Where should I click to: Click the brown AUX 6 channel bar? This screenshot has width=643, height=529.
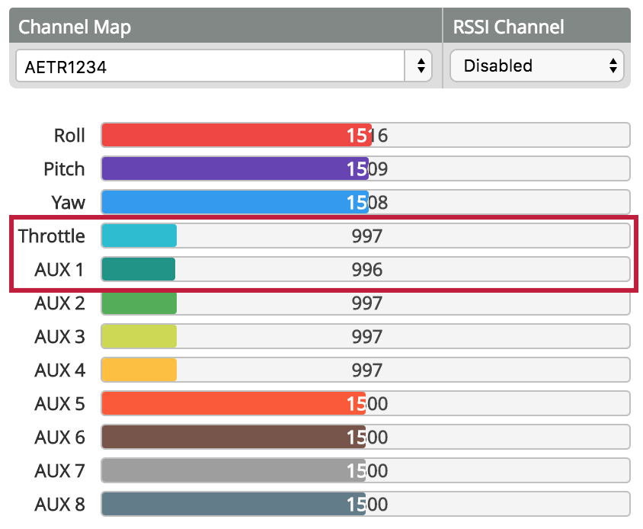coord(233,438)
